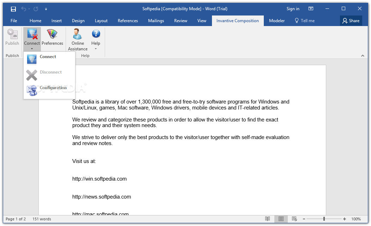Switch to the Mailings tab
This screenshot has width=371, height=226.
[x=156, y=21]
